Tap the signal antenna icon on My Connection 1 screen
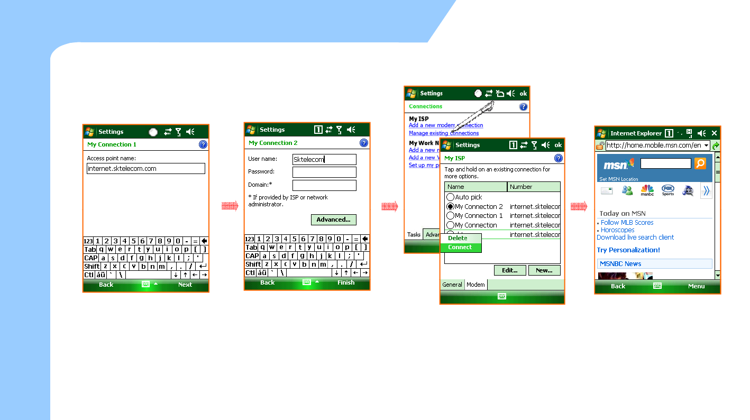Image resolution: width=750 pixels, height=420 pixels. click(x=179, y=132)
